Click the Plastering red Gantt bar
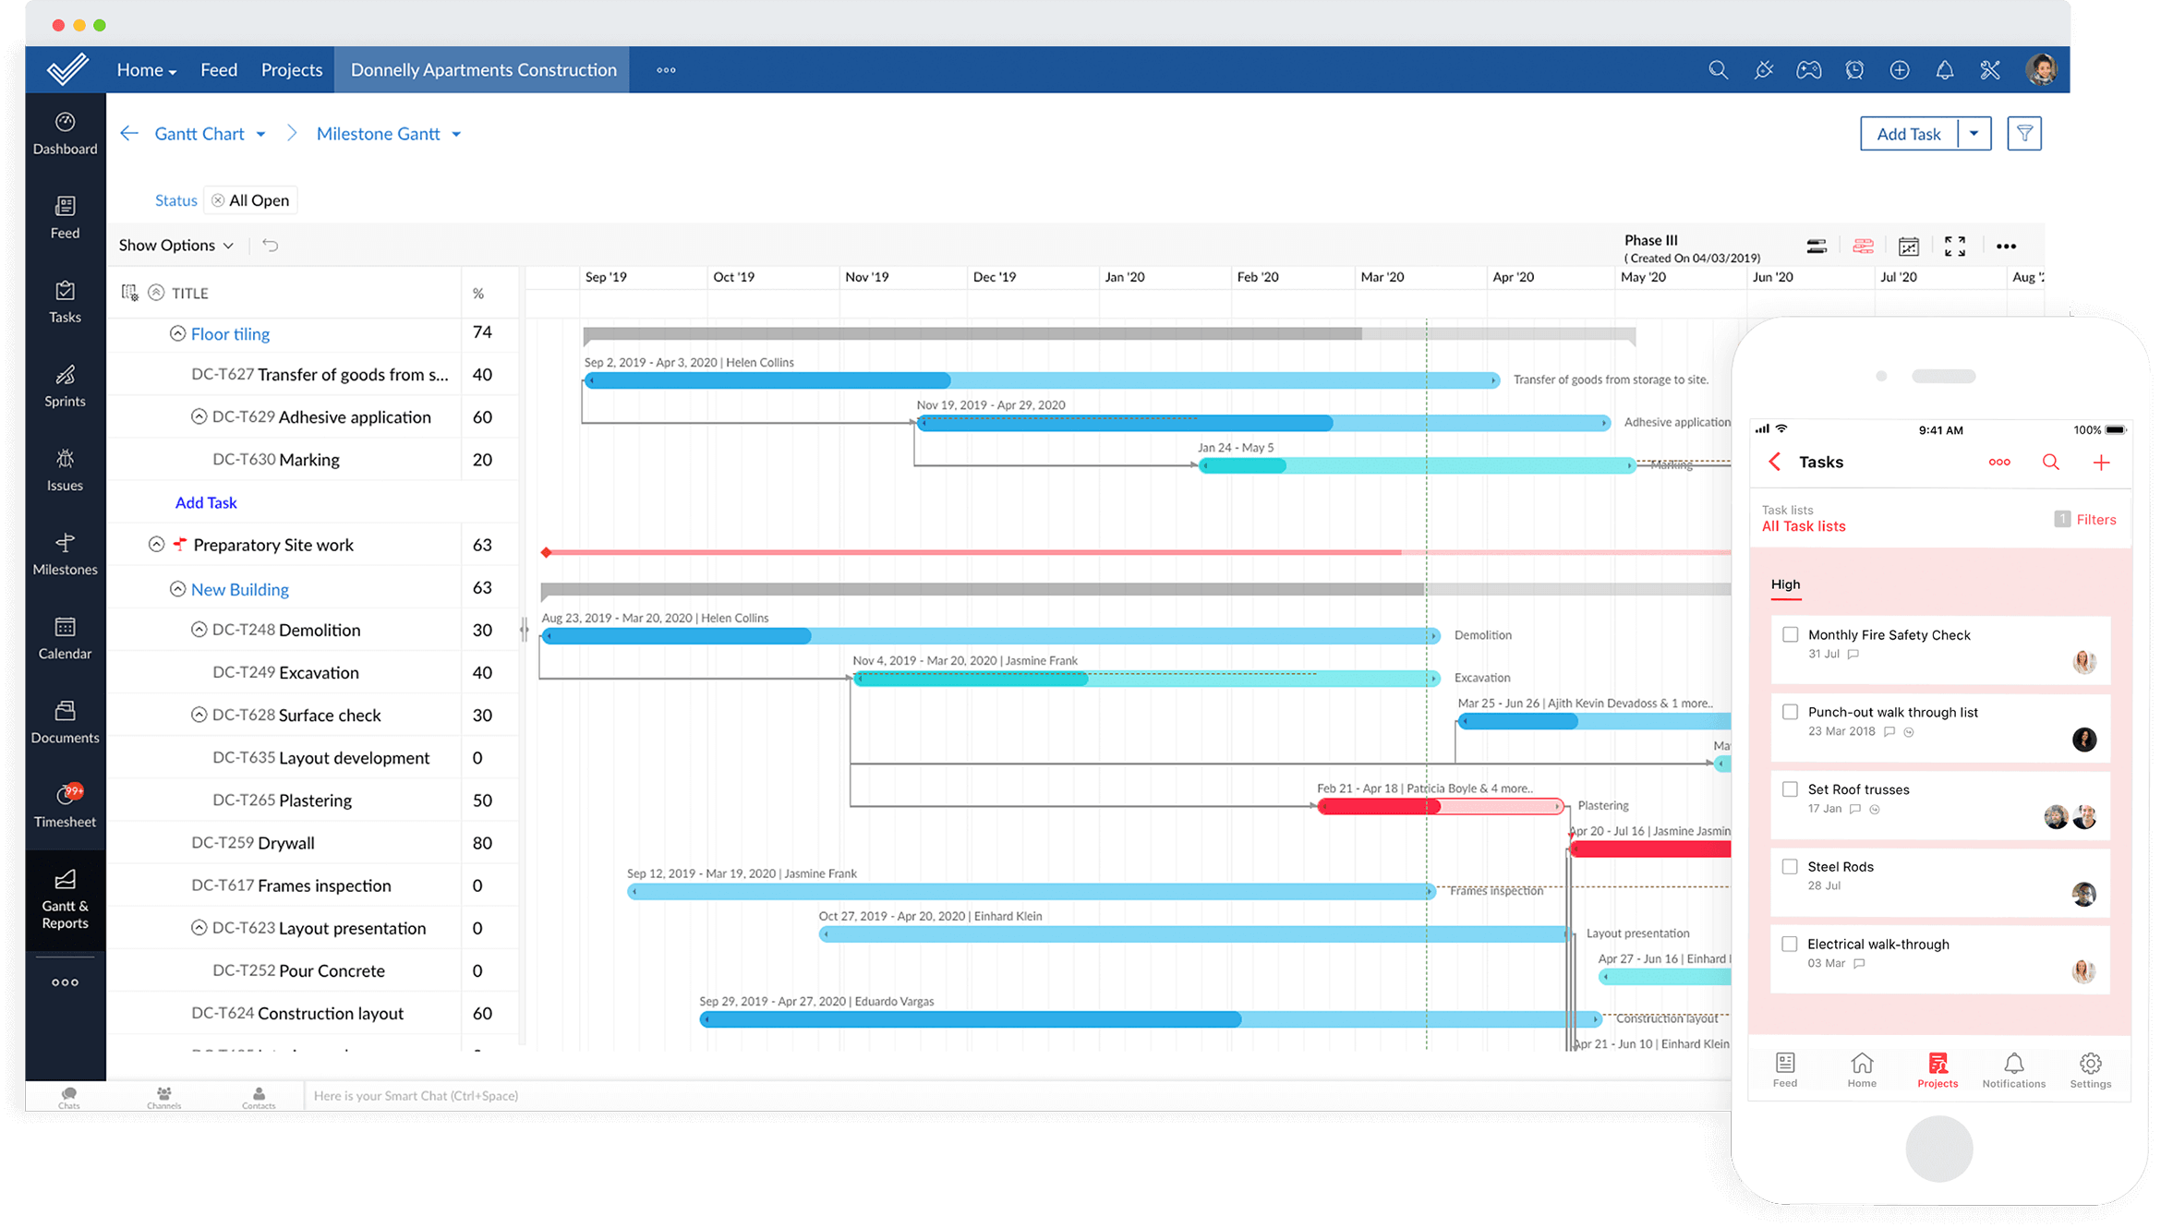The height and width of the screenshot is (1228, 2161). (1441, 807)
